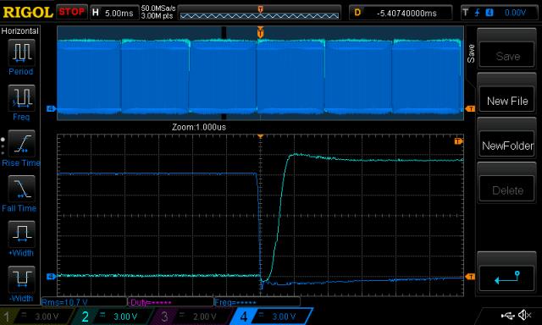The image size is (542, 325).
Task: Click the horizontal timebase 5.00ms field
Action: pyautogui.click(x=114, y=14)
